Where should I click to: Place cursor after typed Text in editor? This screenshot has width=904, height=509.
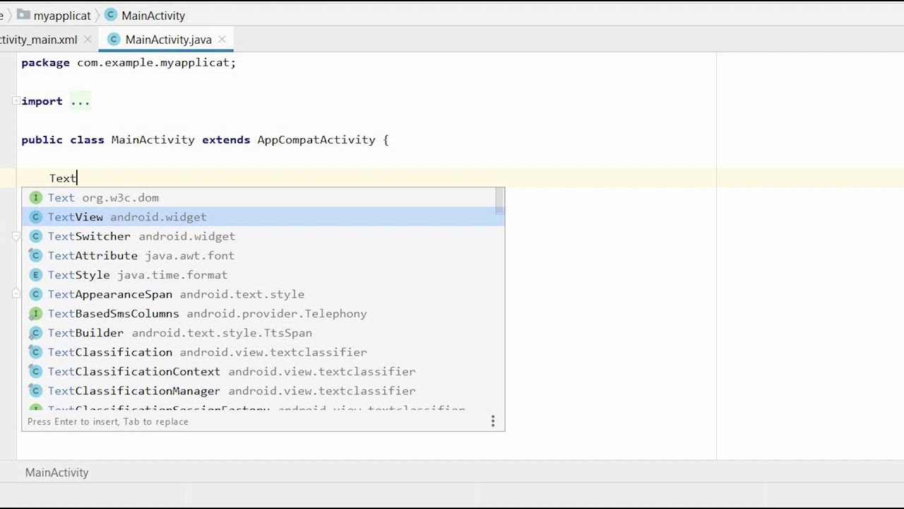77,178
